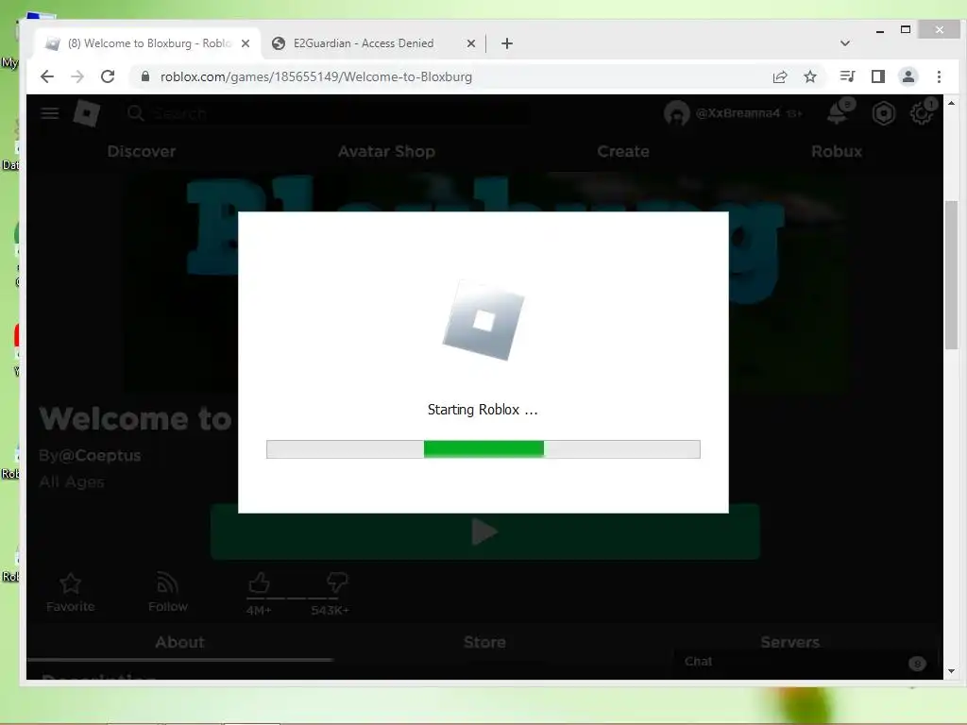This screenshot has height=725, width=967.
Task: Click the scrollbar down arrow
Action: (x=951, y=671)
